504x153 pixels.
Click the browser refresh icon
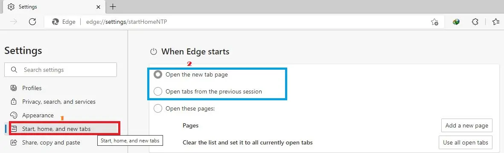[32, 22]
